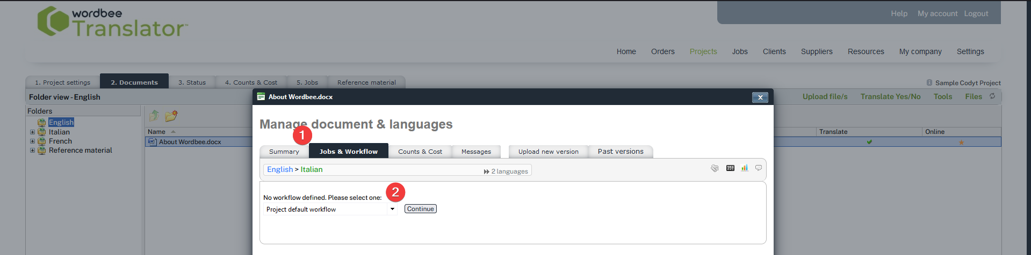The image size is (1031, 255).
Task: Open the Suppliers menu item
Action: click(x=816, y=51)
